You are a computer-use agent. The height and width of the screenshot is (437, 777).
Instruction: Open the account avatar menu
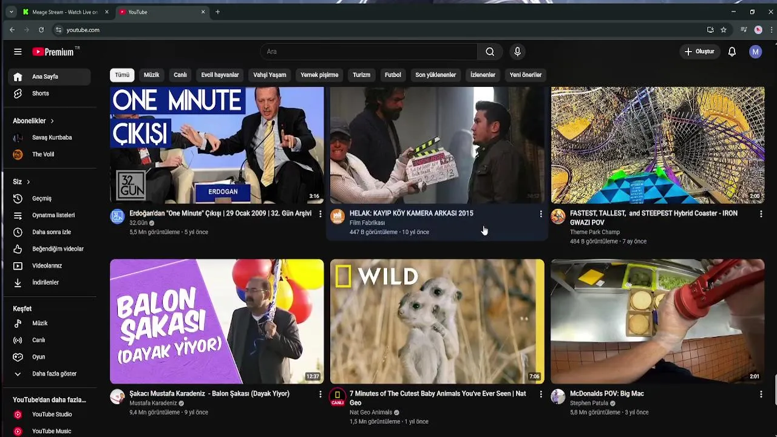pyautogui.click(x=755, y=52)
